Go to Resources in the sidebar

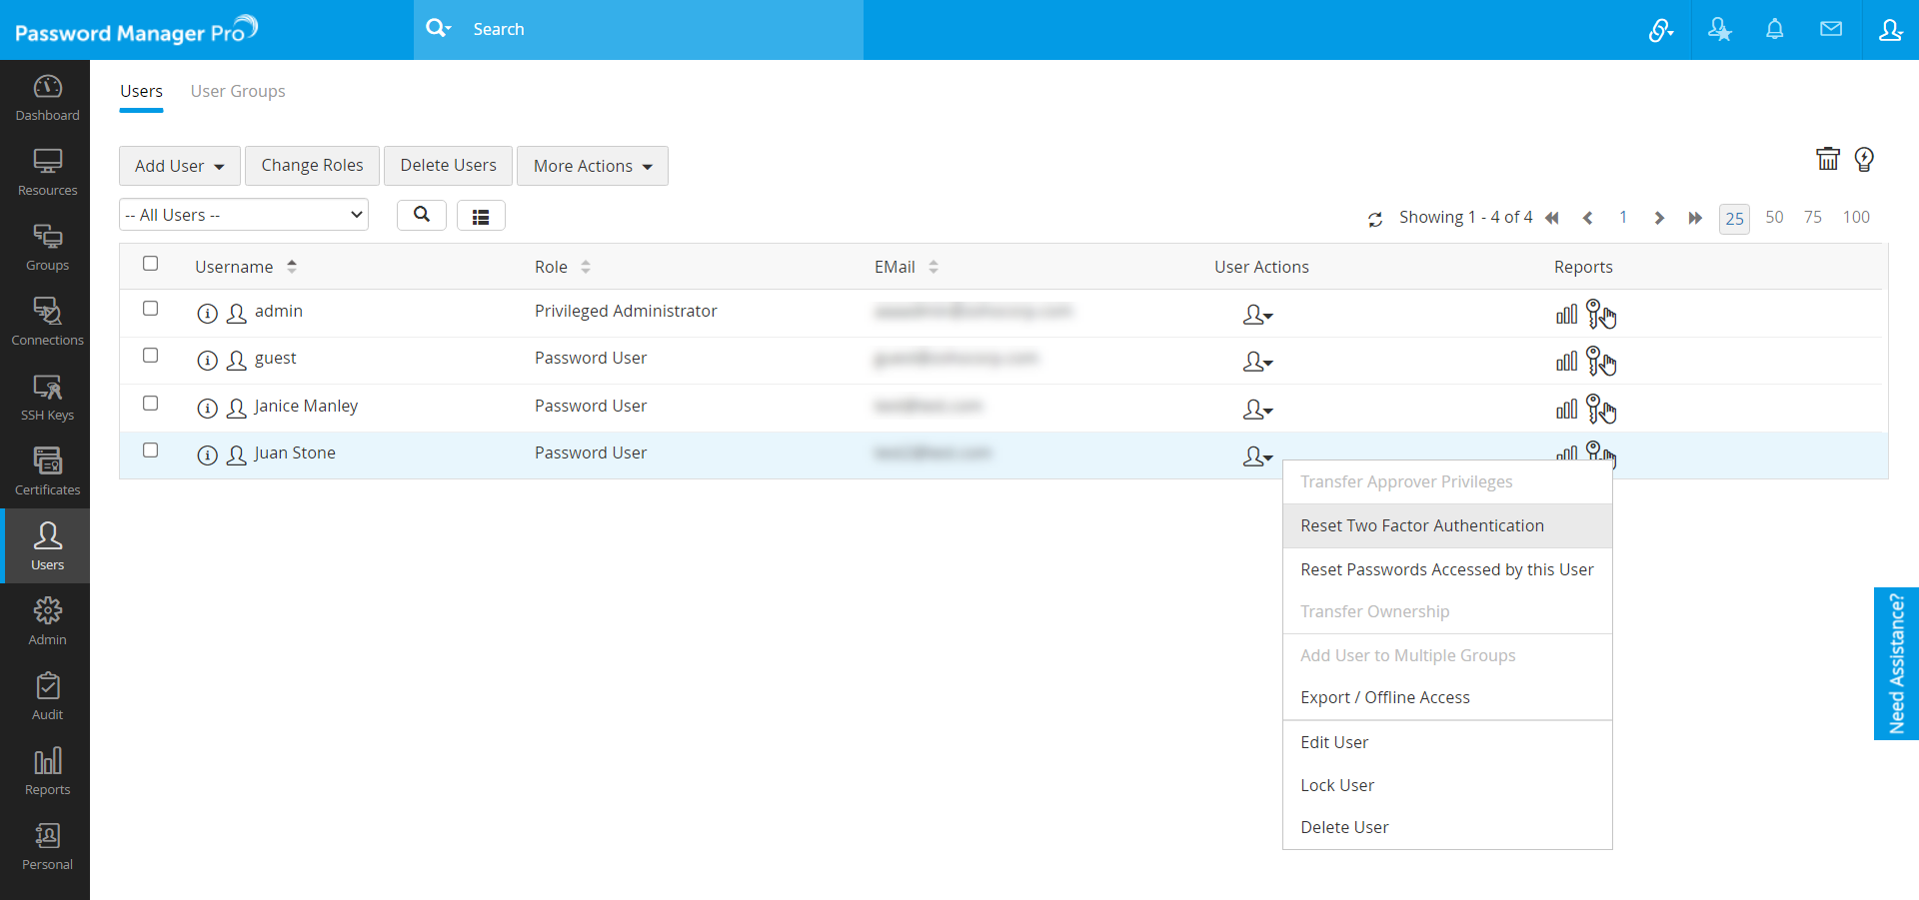coord(47,173)
